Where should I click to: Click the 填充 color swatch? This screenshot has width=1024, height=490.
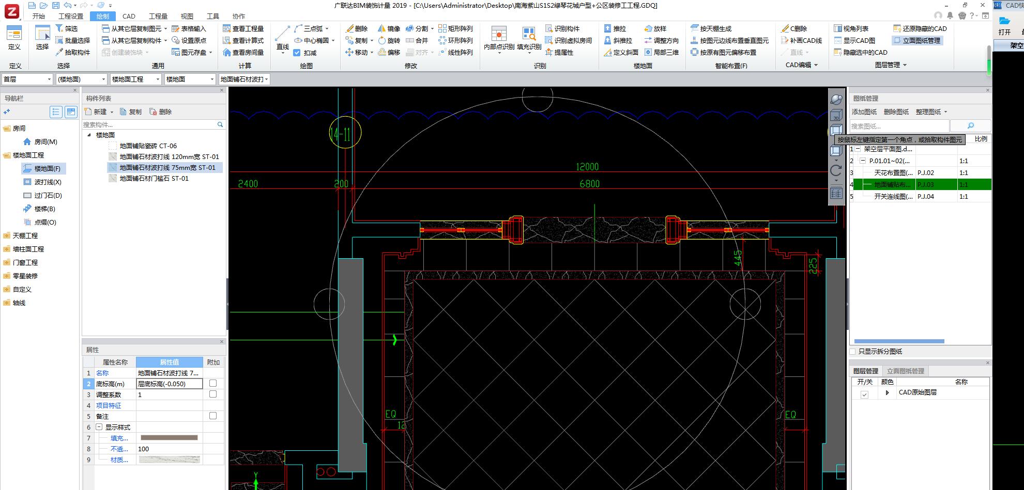point(169,437)
